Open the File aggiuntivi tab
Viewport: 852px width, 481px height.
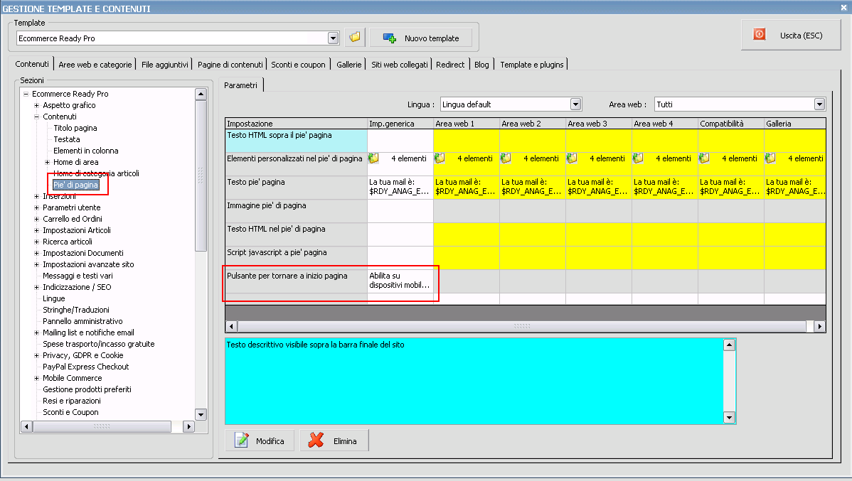coord(165,65)
